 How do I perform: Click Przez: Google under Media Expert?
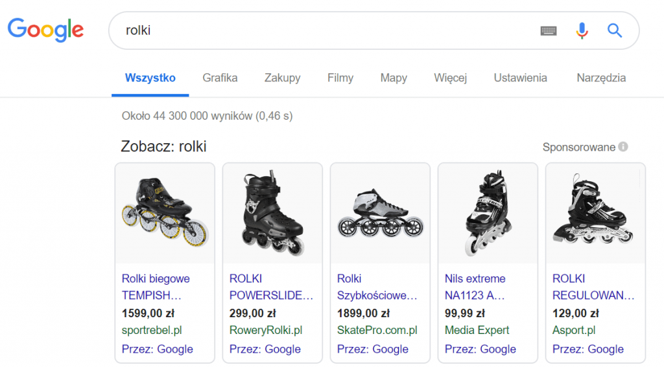click(x=480, y=349)
